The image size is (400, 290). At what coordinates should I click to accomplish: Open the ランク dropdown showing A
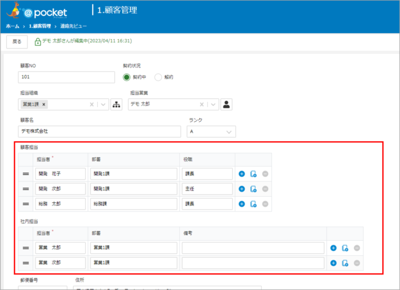pos(211,132)
